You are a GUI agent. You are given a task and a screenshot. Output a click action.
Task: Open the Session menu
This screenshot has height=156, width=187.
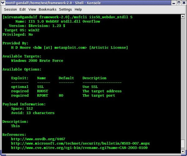(10, 9)
